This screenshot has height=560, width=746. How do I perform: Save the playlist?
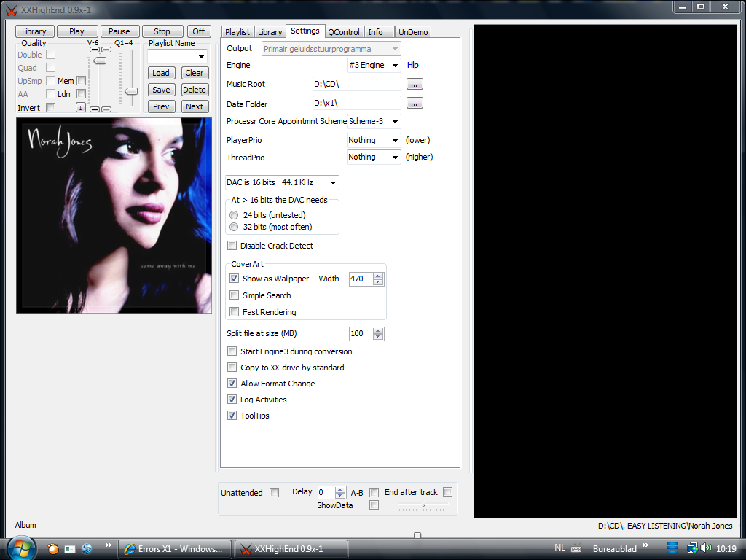(161, 90)
